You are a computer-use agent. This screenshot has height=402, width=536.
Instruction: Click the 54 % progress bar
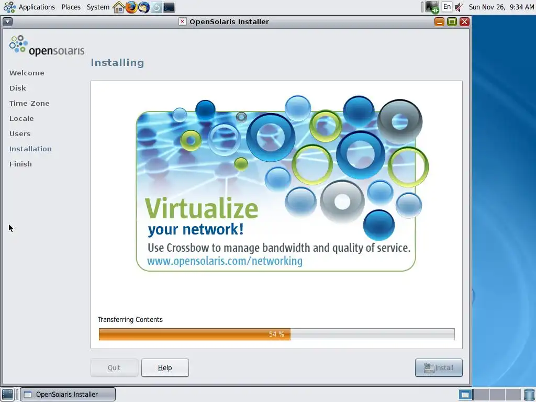tap(276, 334)
